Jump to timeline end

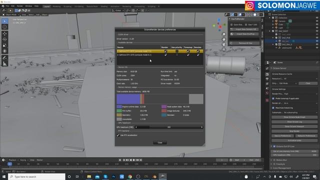140,160
